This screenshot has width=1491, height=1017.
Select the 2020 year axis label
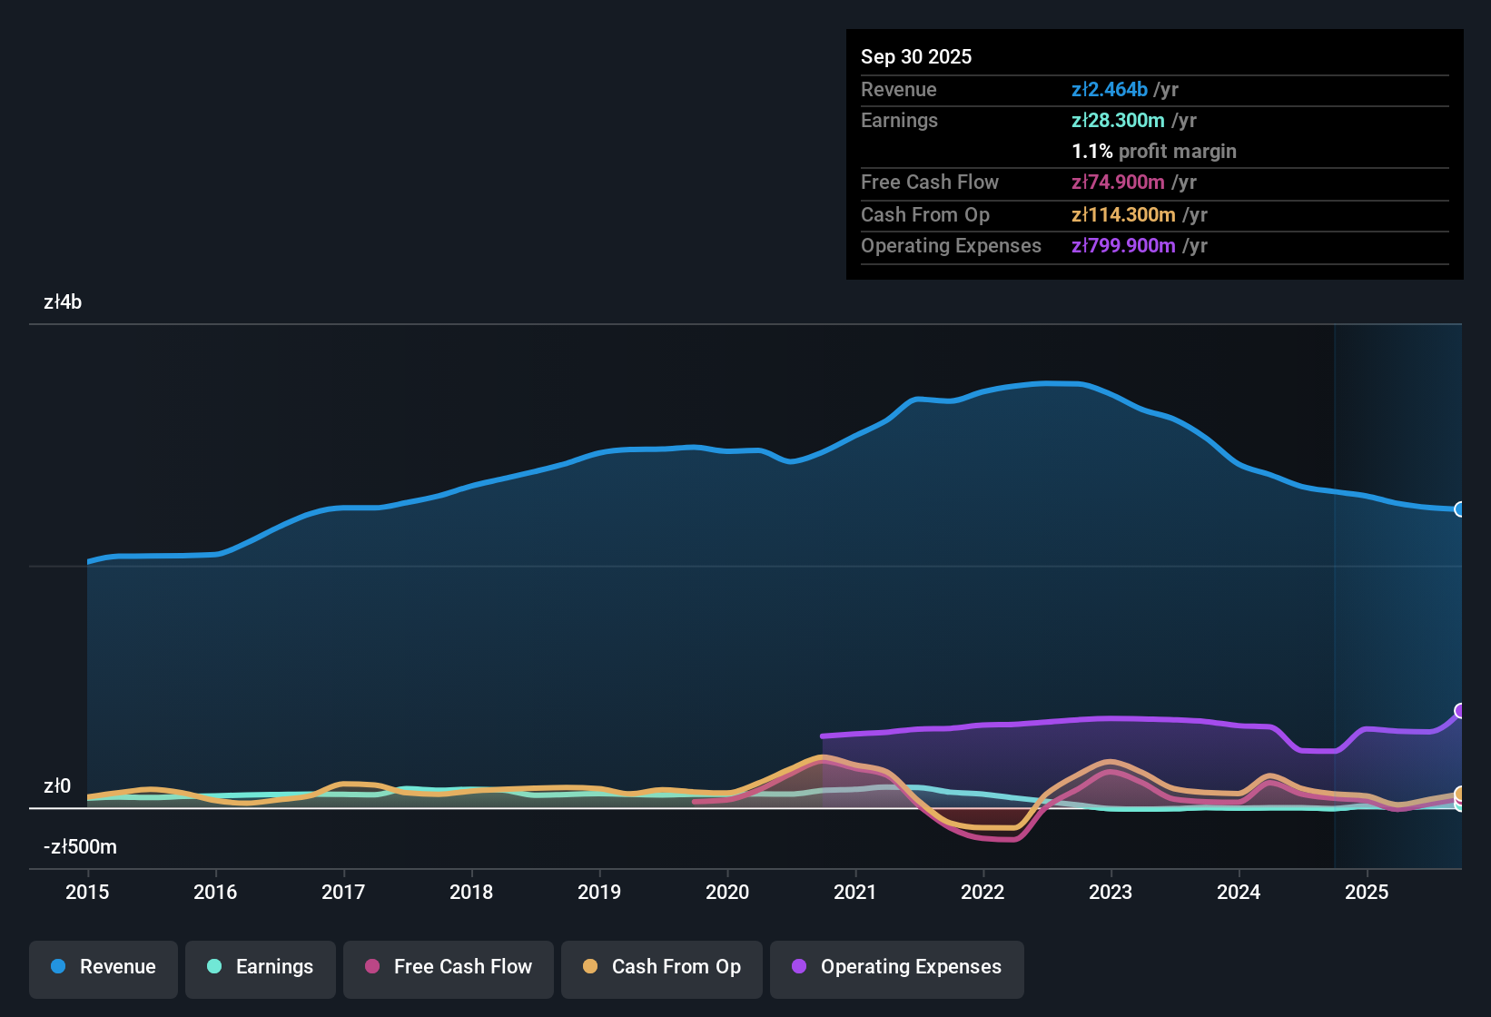(727, 893)
